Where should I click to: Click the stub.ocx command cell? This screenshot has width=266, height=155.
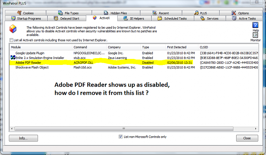pos(79,58)
